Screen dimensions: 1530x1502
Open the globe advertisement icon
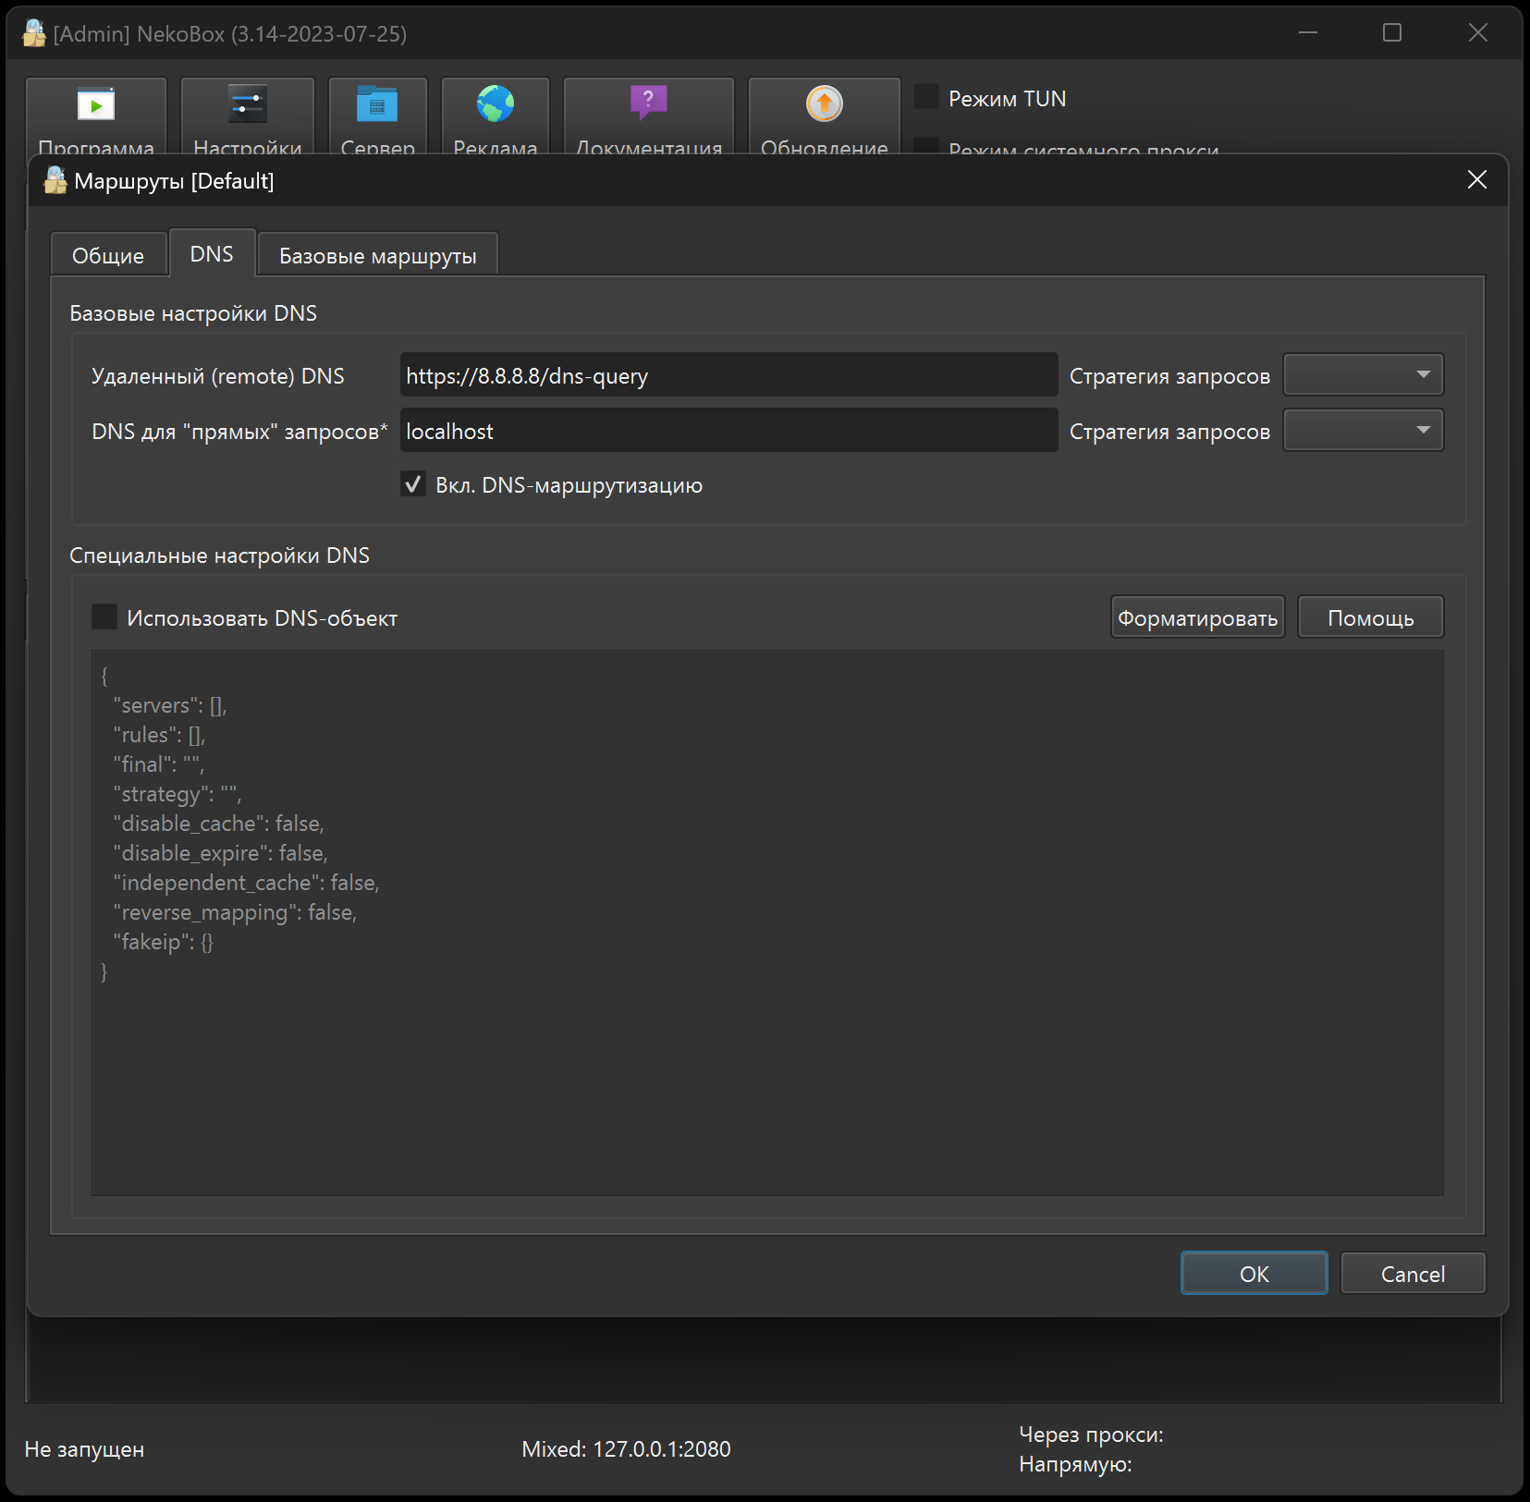(496, 104)
